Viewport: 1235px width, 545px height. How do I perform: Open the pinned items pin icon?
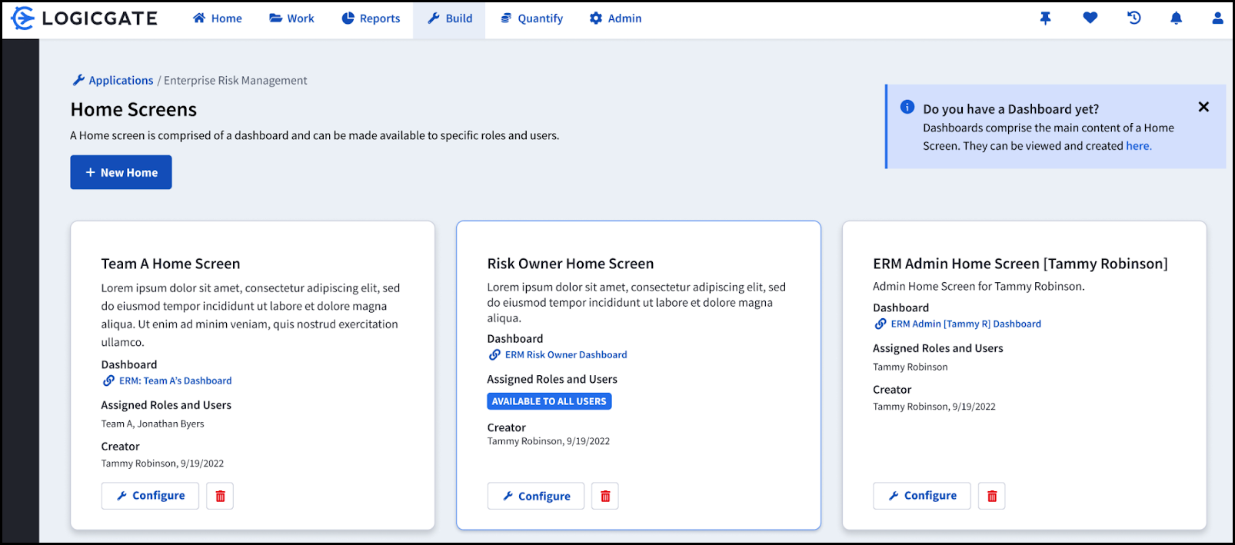pos(1045,18)
